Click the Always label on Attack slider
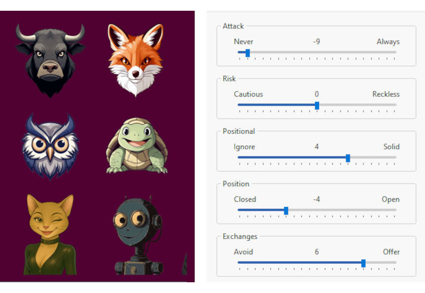 [x=388, y=42]
